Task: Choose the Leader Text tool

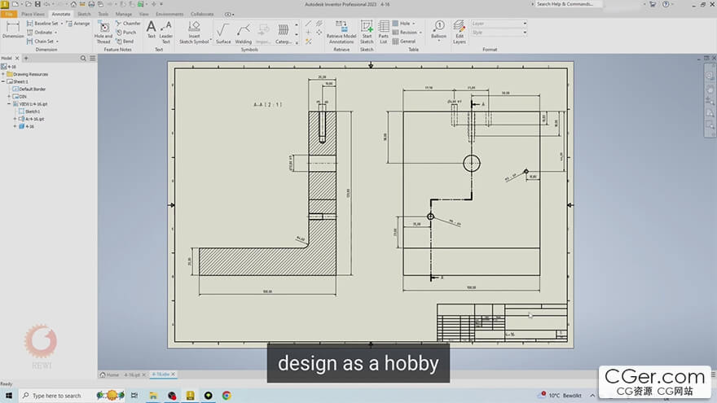Action: [x=166, y=30]
